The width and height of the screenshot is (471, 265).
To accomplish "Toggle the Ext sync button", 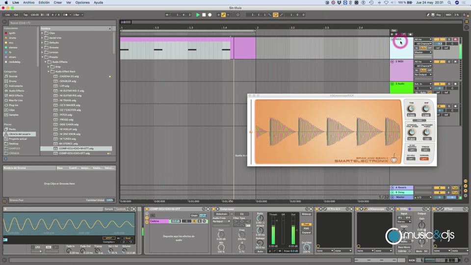I will coord(16,15).
